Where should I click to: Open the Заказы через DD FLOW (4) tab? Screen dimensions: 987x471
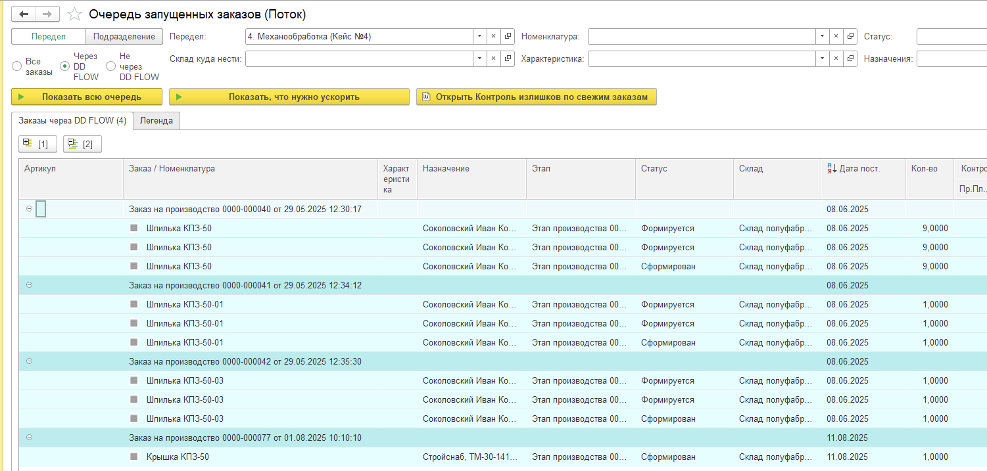72,121
